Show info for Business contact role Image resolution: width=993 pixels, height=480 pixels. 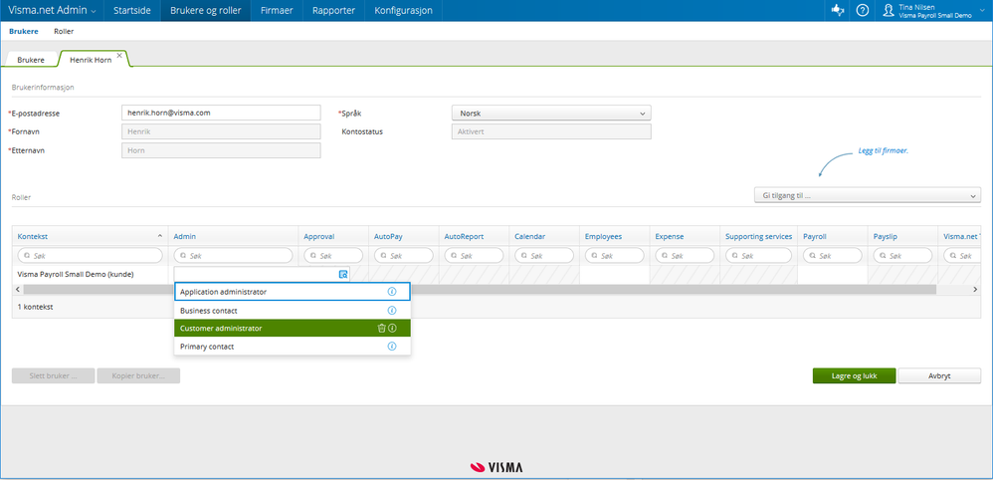(391, 311)
